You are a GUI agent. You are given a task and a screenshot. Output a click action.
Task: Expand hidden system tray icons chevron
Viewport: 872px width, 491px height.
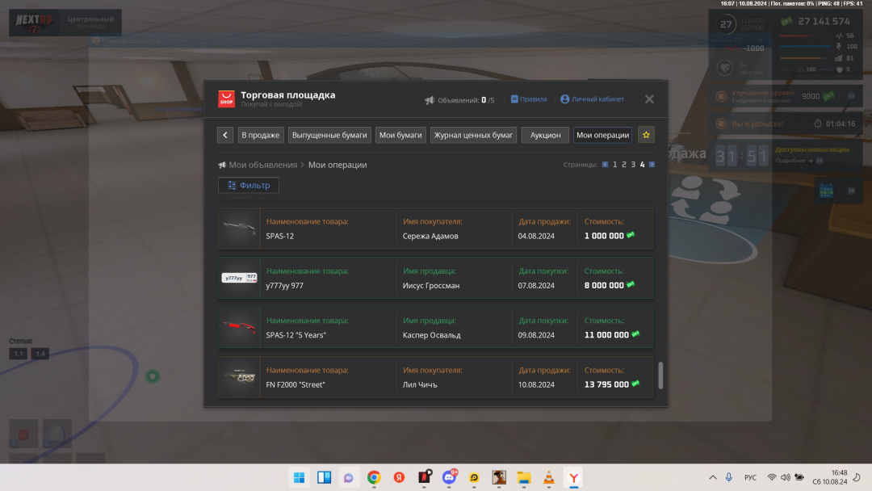pyautogui.click(x=712, y=477)
